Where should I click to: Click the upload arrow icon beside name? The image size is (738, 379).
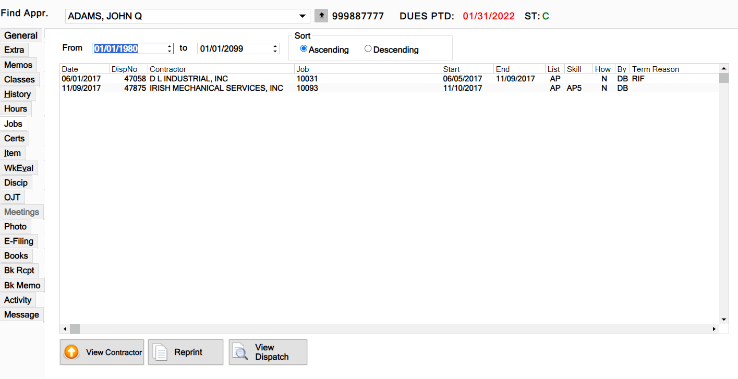click(x=321, y=16)
